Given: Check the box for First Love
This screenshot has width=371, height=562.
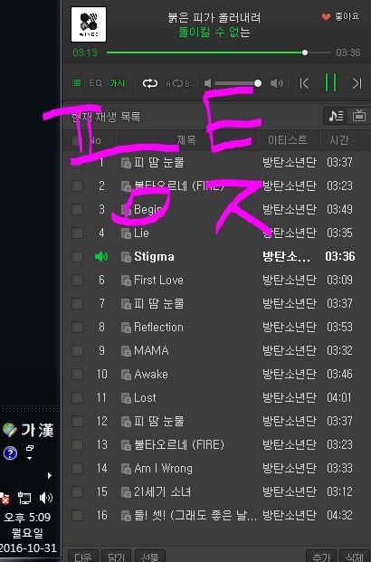Looking at the screenshot, I should click(77, 280).
